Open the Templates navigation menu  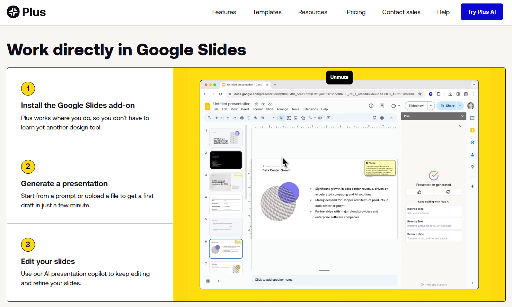click(267, 12)
